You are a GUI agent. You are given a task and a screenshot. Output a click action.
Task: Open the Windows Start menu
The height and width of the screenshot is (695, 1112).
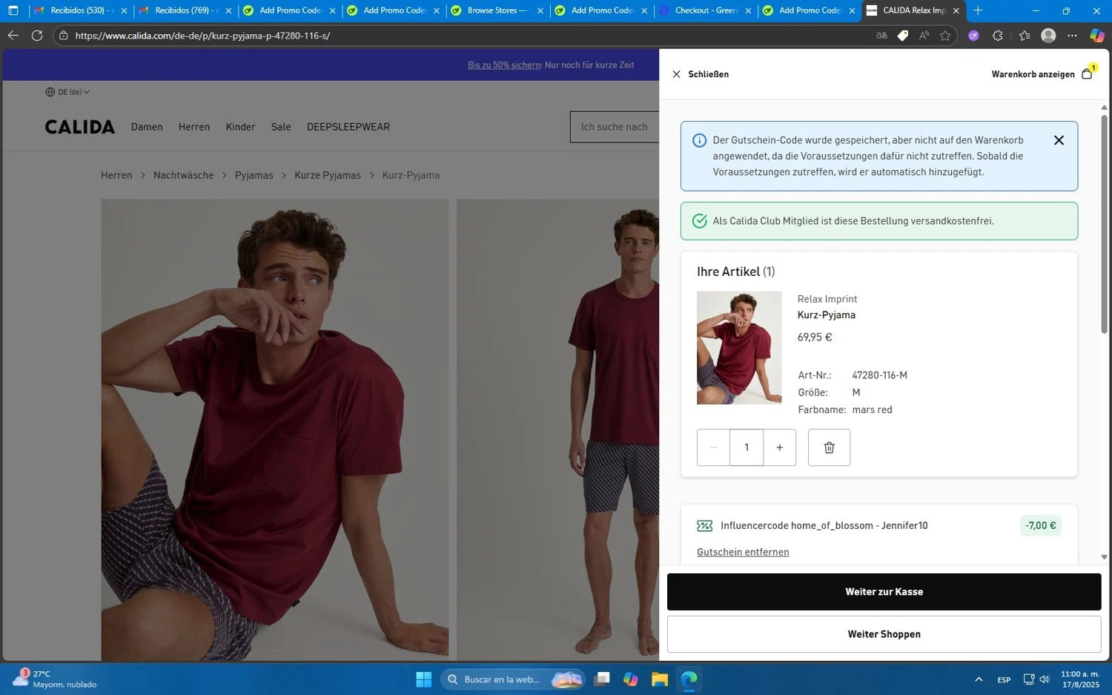tap(423, 679)
